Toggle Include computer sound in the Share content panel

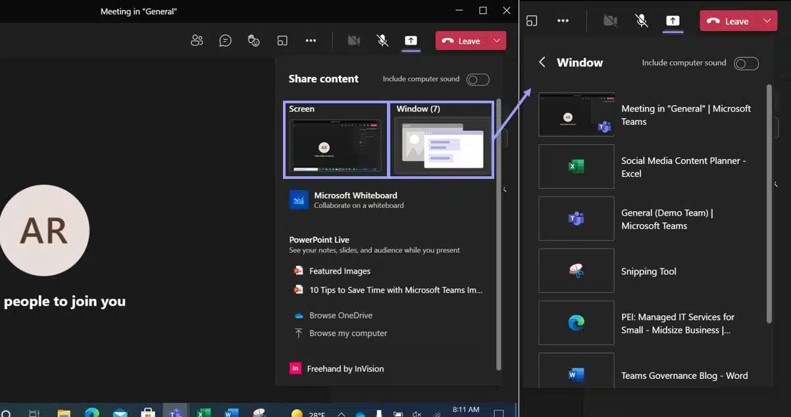478,80
